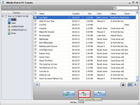Uncheck the Little Of Your Time checkbox
Image resolution: width=140 pixels, height=105 pixels.
(35, 21)
